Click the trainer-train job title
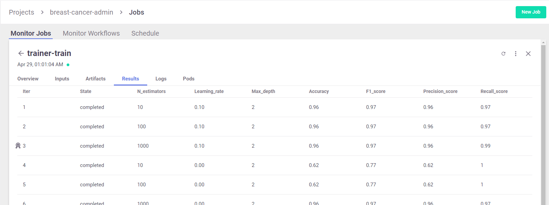The width and height of the screenshot is (549, 205). point(49,53)
